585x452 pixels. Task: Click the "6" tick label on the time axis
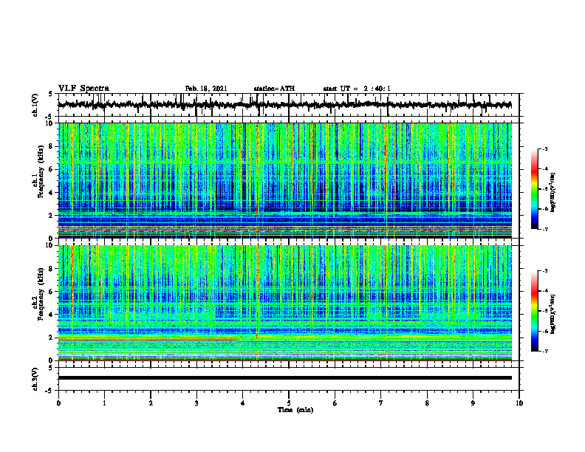335,403
